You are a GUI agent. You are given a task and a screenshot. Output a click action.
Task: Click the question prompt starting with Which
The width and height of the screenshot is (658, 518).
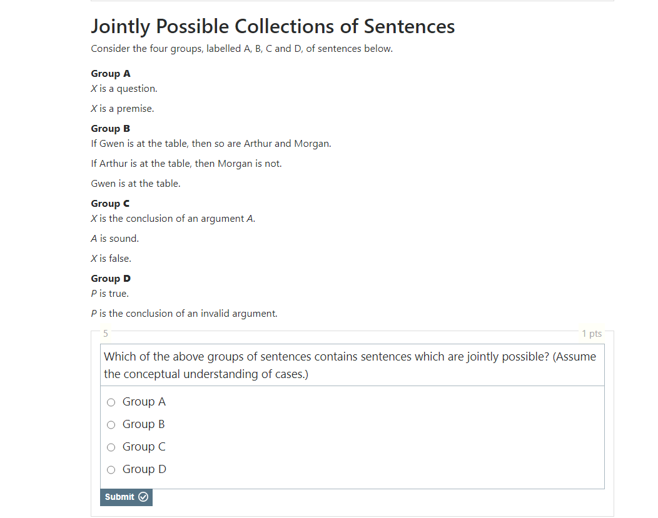[x=350, y=365]
